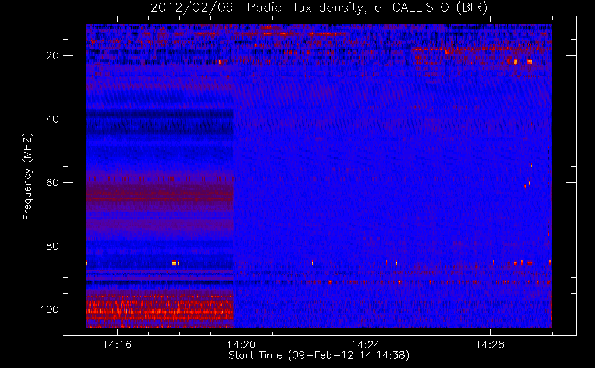Click the 40 MHz frequency tick label
Screen dimensions: 595x368
click(x=53, y=119)
